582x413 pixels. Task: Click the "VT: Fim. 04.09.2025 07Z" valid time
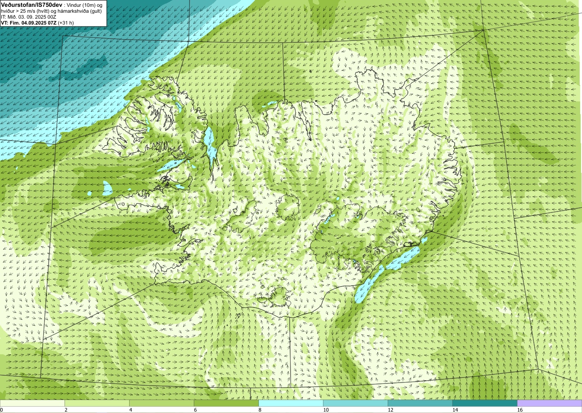click(29, 22)
